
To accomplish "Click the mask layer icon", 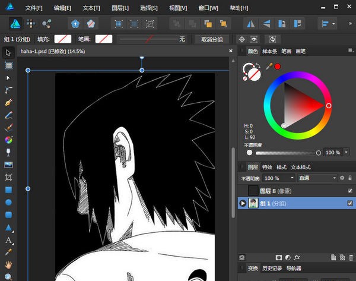I will point(279,257).
